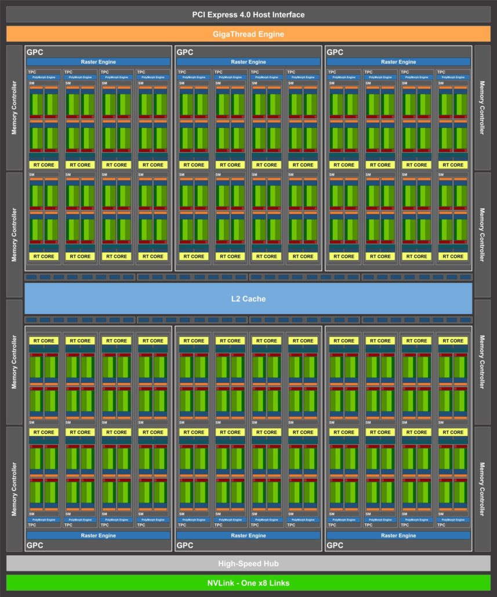This screenshot has height=597, width=497.
Task: Click the Raster Engine bar in the upper-left GPC
Action: [x=98, y=61]
